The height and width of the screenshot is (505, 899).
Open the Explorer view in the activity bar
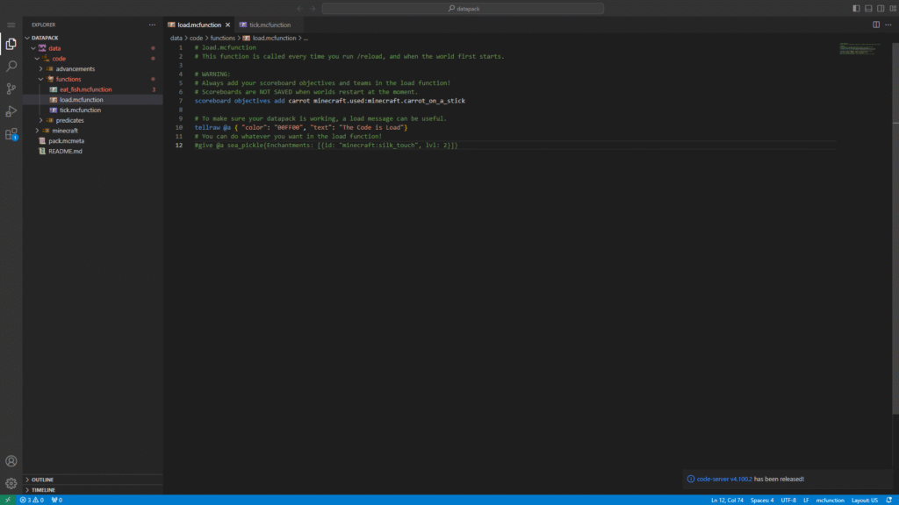(x=11, y=44)
